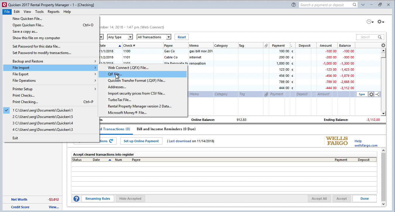Open the help question mark icon in title bar
Screen dimensions: 395x212
[293, 5]
